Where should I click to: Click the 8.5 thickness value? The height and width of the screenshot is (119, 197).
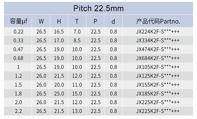pos(77,41)
